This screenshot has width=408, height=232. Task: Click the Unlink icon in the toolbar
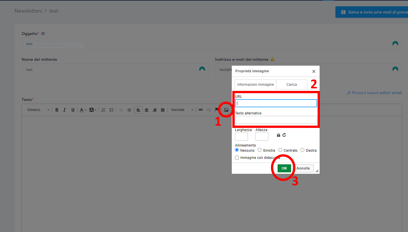pyautogui.click(x=208, y=110)
